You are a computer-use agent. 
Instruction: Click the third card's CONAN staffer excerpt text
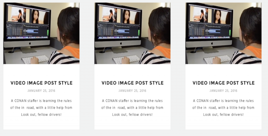pyautogui.click(x=224, y=108)
